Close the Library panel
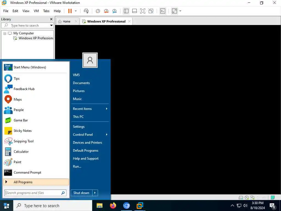281x211 pixels. click(51, 19)
